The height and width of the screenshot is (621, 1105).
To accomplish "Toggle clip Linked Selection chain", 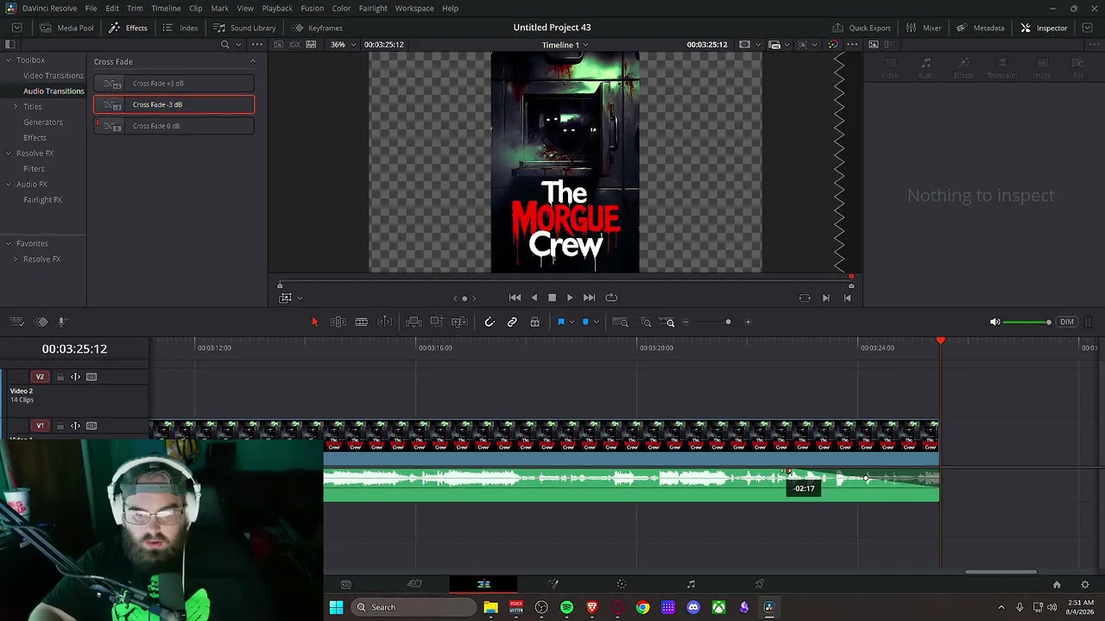I will point(512,322).
